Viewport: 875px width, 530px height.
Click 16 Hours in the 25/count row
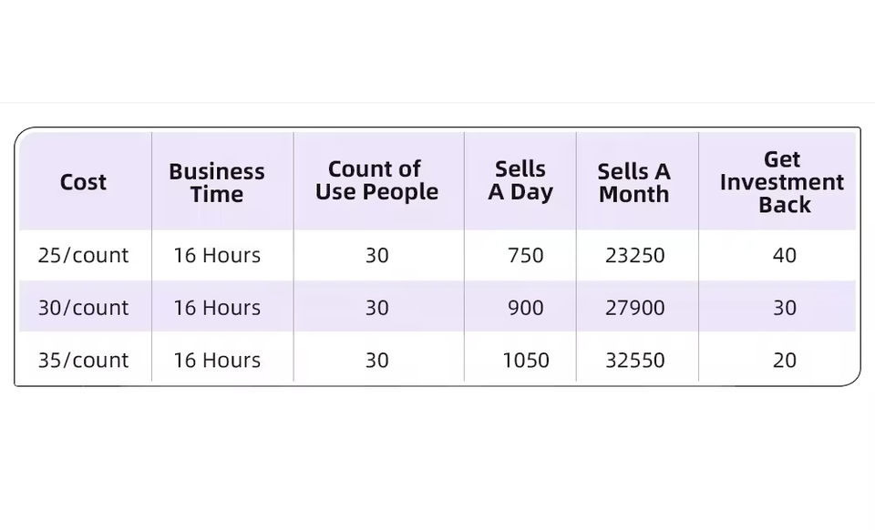217,256
